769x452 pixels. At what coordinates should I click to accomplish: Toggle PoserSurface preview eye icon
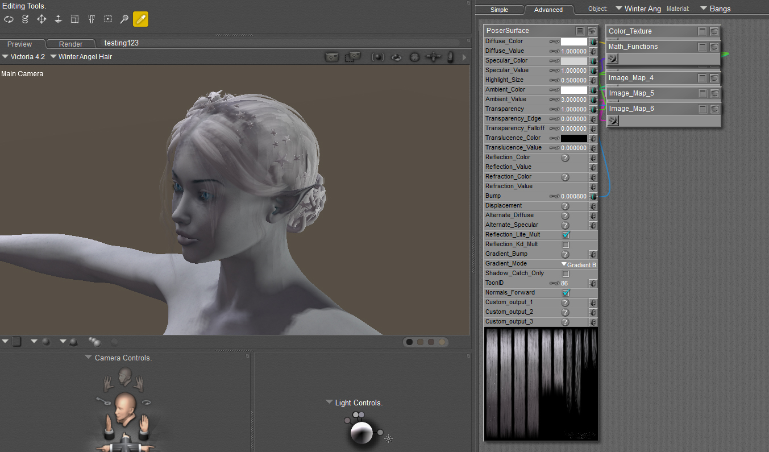(x=592, y=31)
